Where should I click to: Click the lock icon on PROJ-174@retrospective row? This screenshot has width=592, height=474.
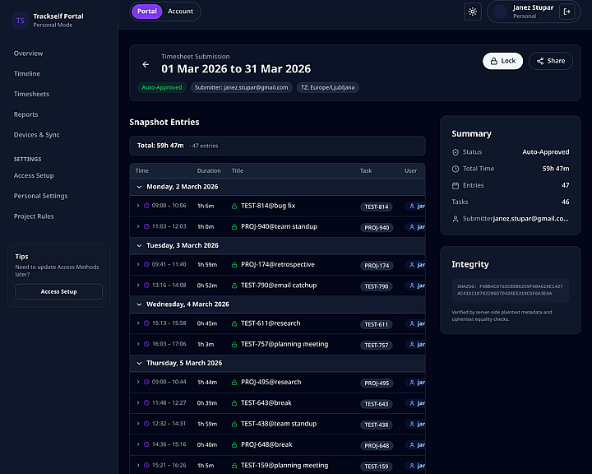coord(234,265)
